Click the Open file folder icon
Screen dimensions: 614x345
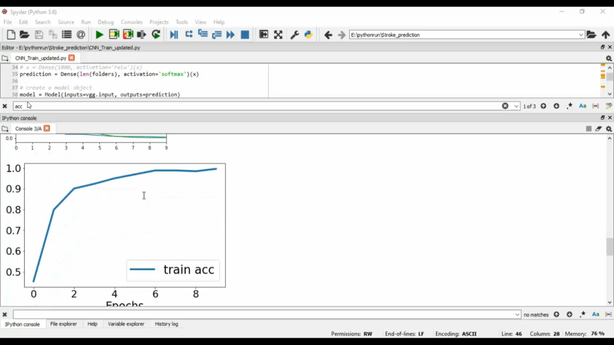[25, 35]
